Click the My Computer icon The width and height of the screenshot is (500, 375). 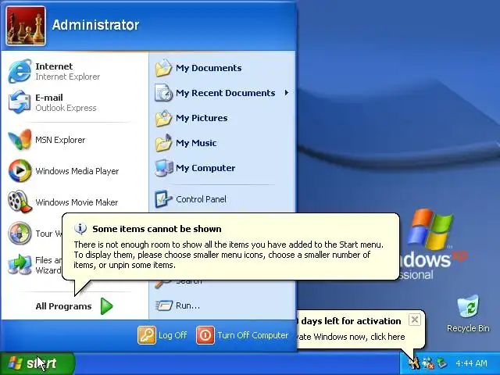click(164, 168)
